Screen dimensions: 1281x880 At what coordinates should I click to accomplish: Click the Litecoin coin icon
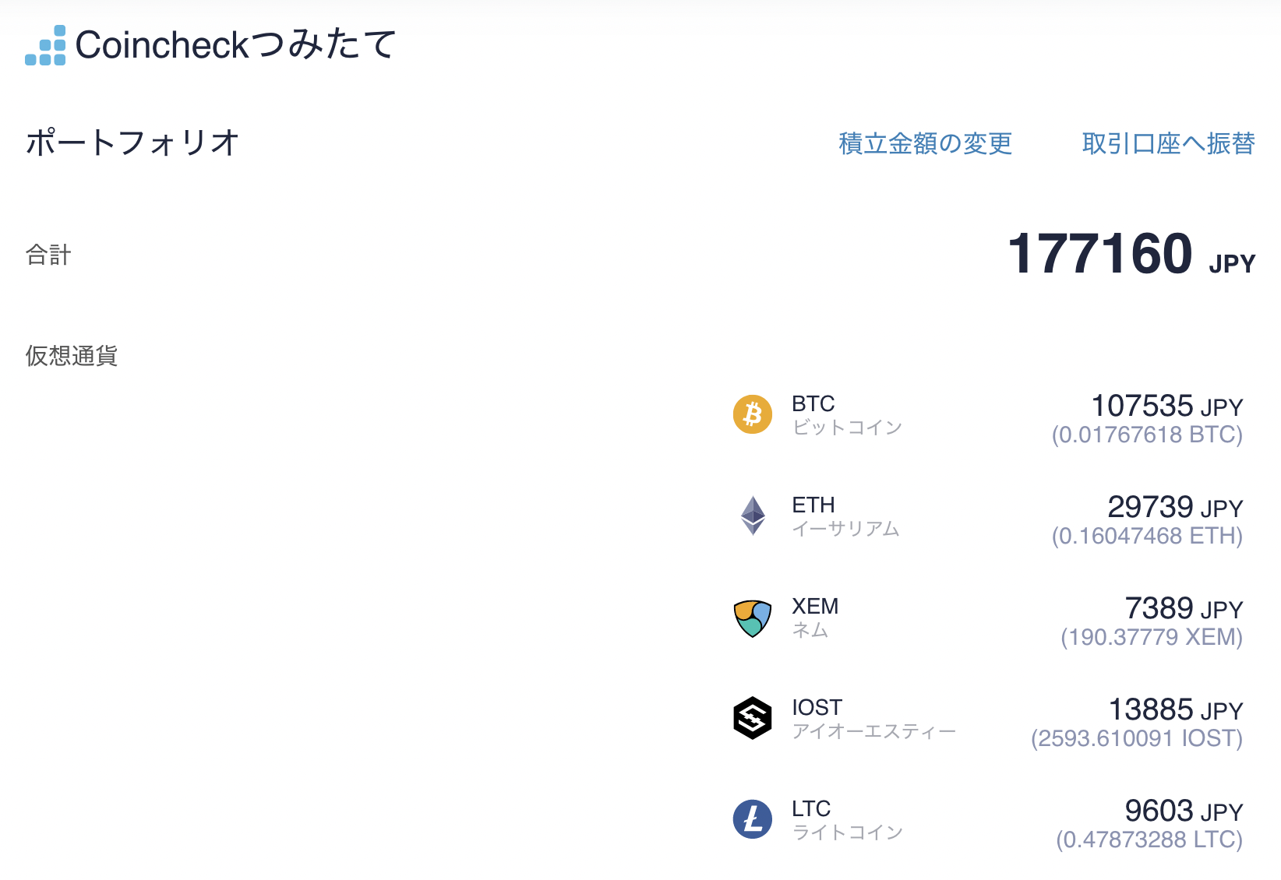[753, 819]
